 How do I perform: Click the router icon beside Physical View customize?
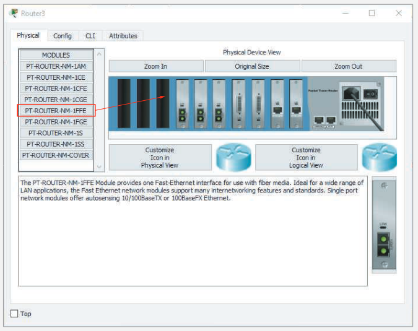point(233,158)
